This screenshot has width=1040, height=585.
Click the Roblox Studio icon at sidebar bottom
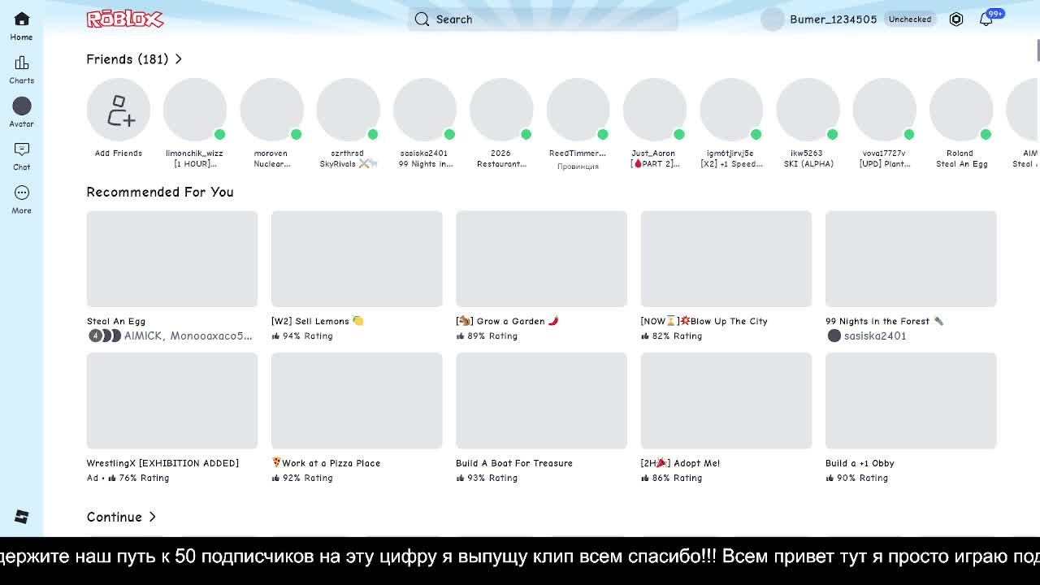[22, 517]
